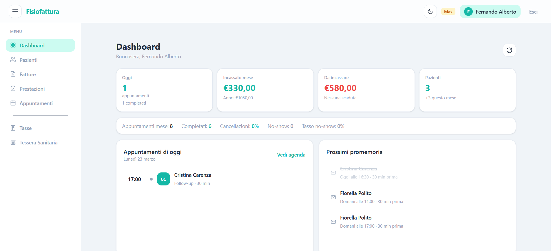551x251 pixels.
Task: Open Appuntamenti via its calendar icon
Action: pyautogui.click(x=13, y=103)
